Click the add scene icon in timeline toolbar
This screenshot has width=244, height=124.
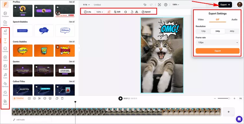click(29, 98)
